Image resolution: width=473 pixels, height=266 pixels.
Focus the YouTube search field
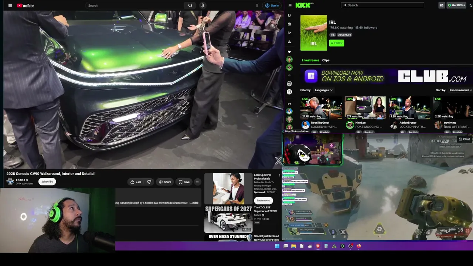tap(135, 6)
